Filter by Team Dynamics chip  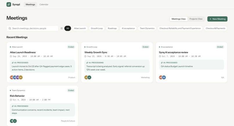pos(147,28)
